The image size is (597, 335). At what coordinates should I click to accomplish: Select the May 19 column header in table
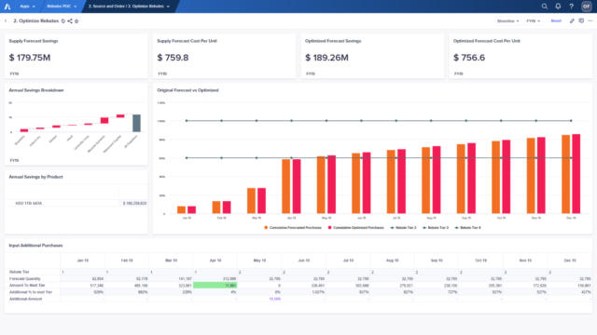(259, 261)
